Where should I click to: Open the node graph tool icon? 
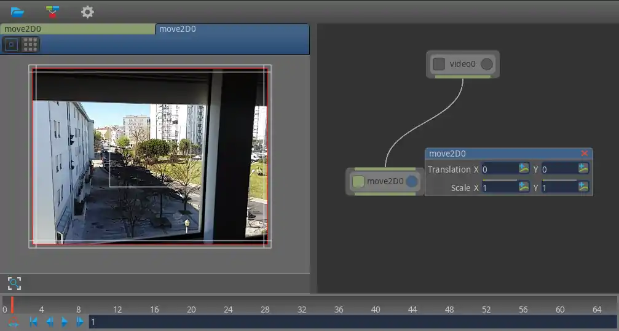tap(53, 12)
